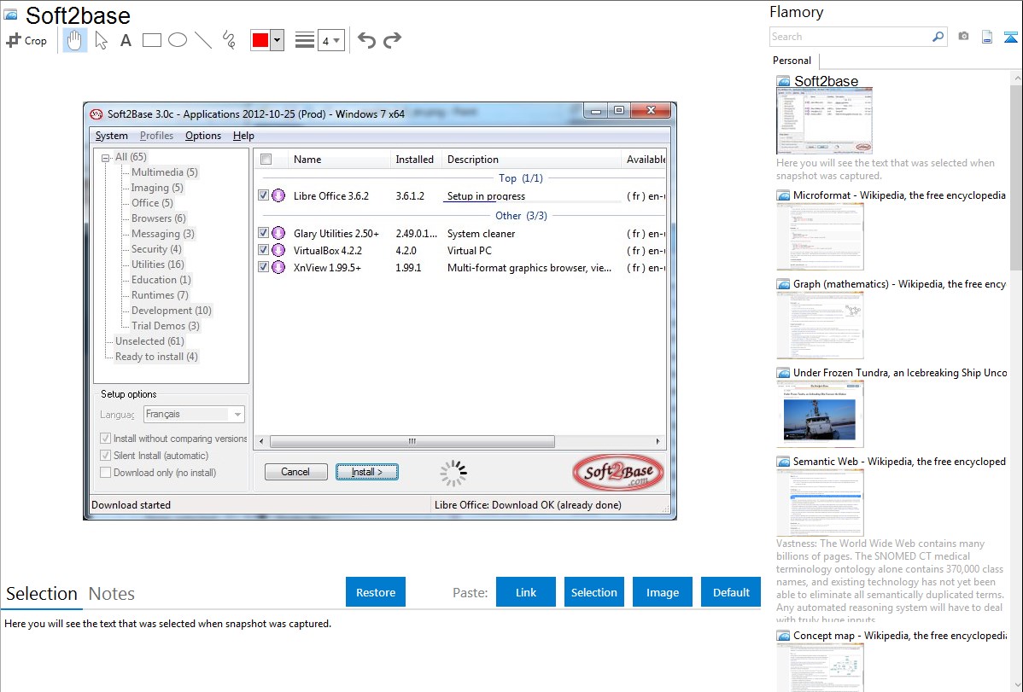Choose the freehand scribble tool
The height and width of the screenshot is (692, 1023).
click(229, 40)
